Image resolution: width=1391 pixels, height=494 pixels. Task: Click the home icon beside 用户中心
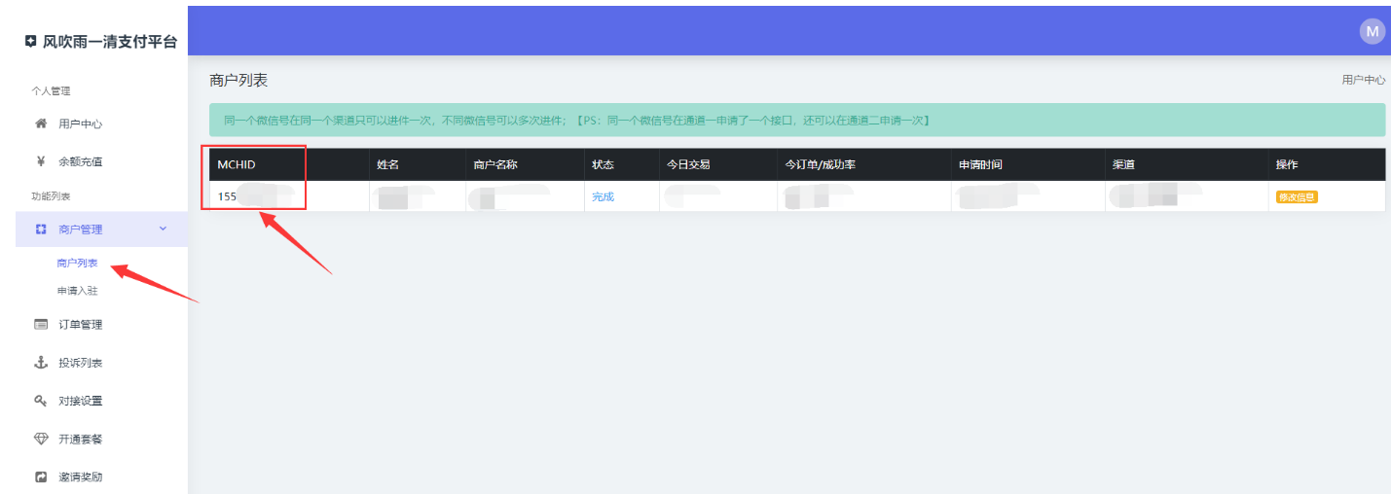pos(41,123)
